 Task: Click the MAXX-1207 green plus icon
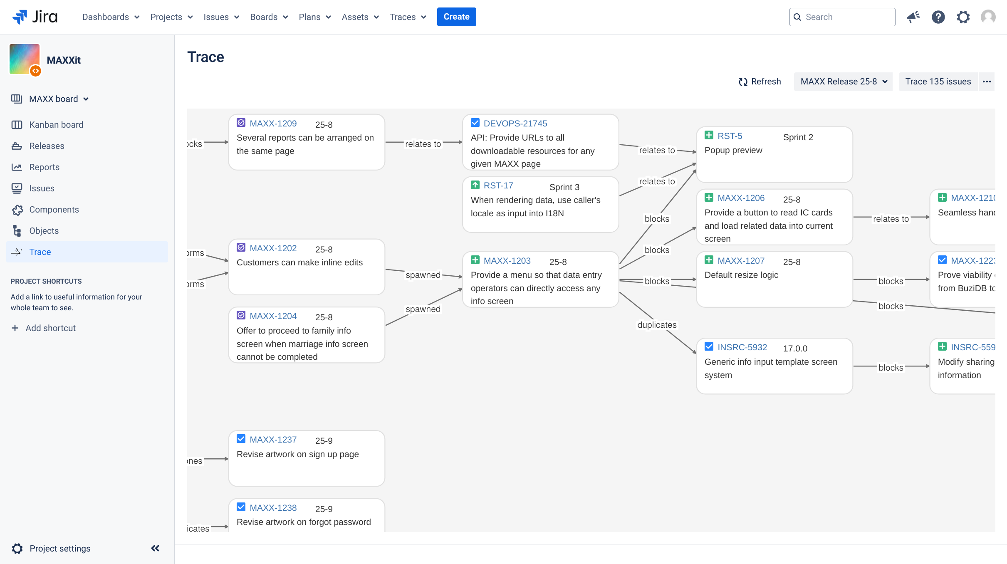pos(709,260)
